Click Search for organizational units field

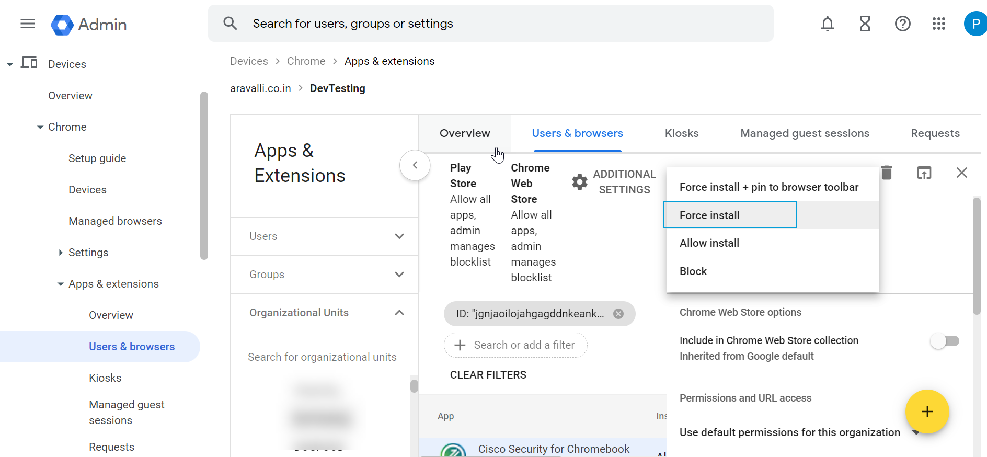(x=323, y=357)
